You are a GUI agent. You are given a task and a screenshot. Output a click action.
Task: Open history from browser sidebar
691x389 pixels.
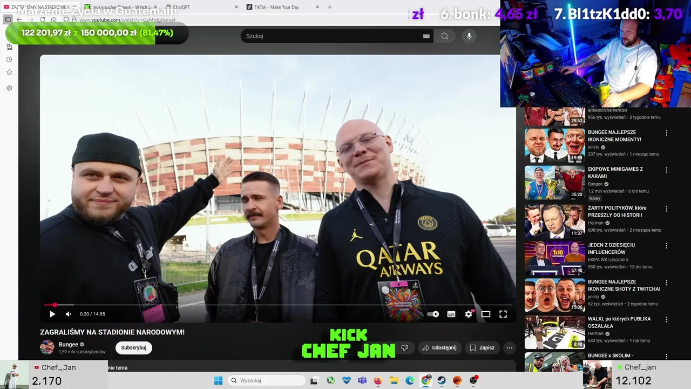pyautogui.click(x=9, y=59)
